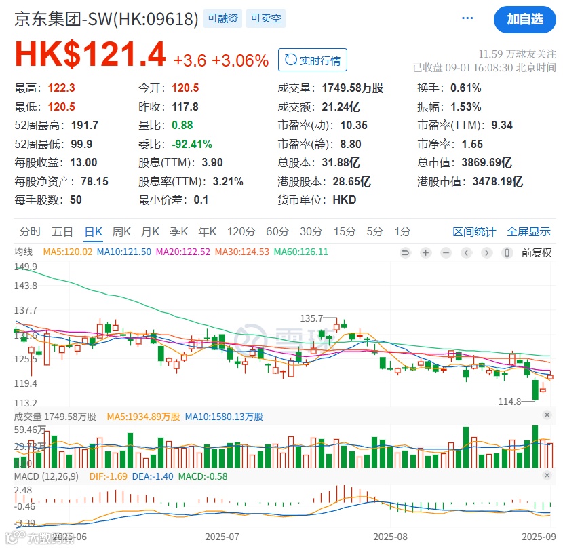Select the 月K chart tab
Screen dimensions: 563x549
150,231
